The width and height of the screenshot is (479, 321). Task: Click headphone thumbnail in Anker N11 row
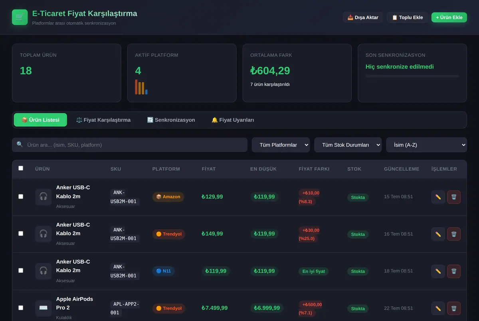click(43, 271)
